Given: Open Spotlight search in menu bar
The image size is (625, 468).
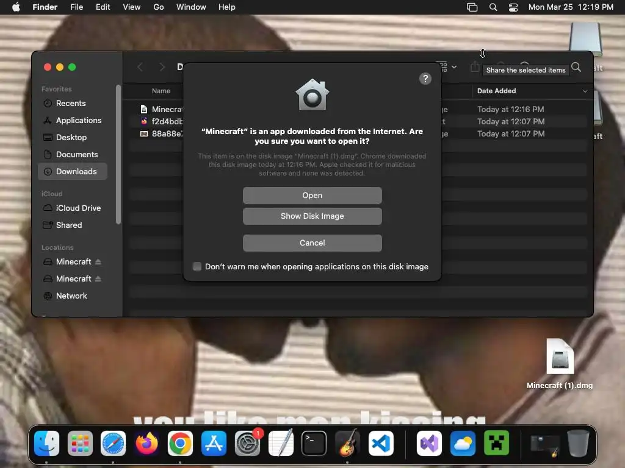Looking at the screenshot, I should point(493,7).
